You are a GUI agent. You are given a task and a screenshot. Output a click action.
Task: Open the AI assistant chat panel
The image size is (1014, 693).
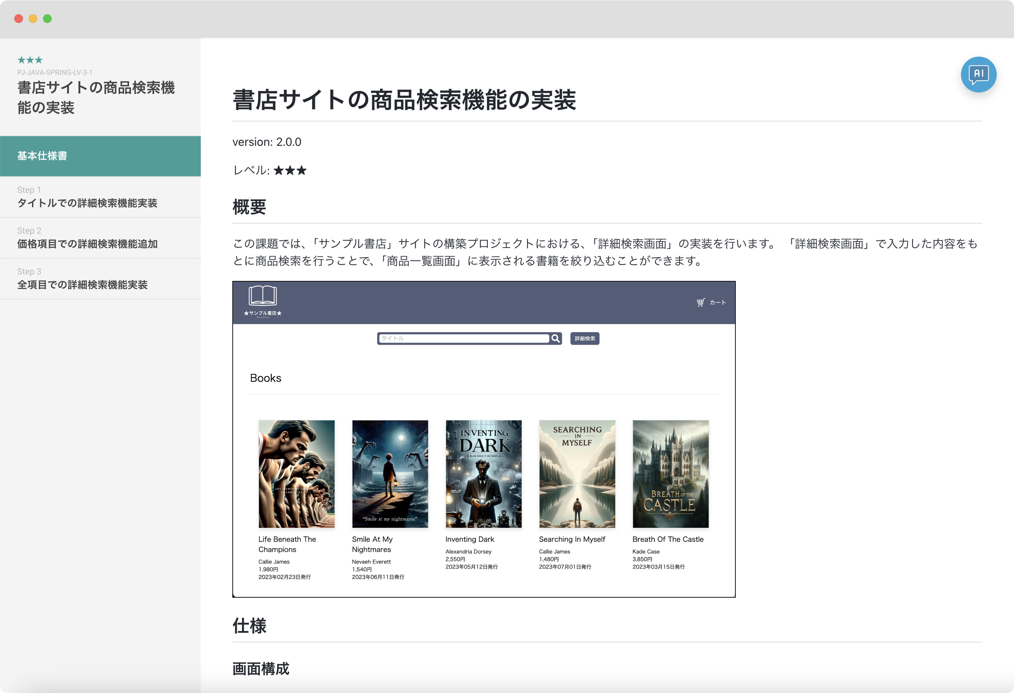point(979,75)
